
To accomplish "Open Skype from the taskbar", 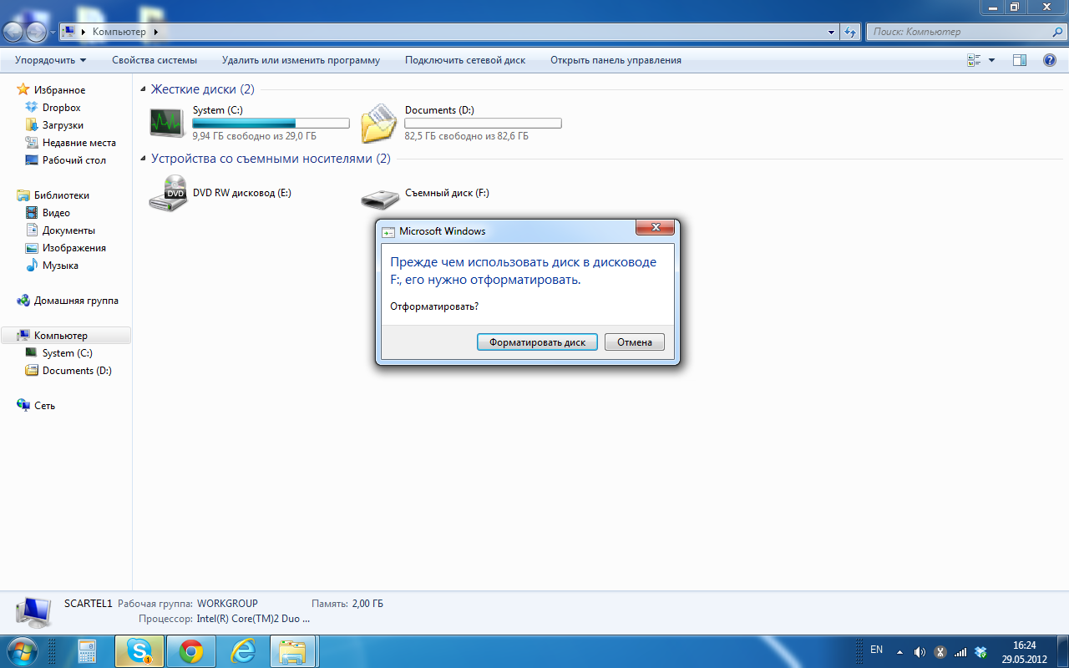I will click(139, 651).
